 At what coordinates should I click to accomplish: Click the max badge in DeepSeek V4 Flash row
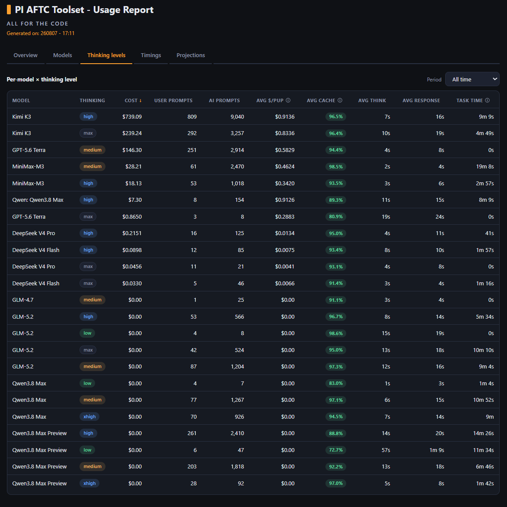tap(88, 284)
